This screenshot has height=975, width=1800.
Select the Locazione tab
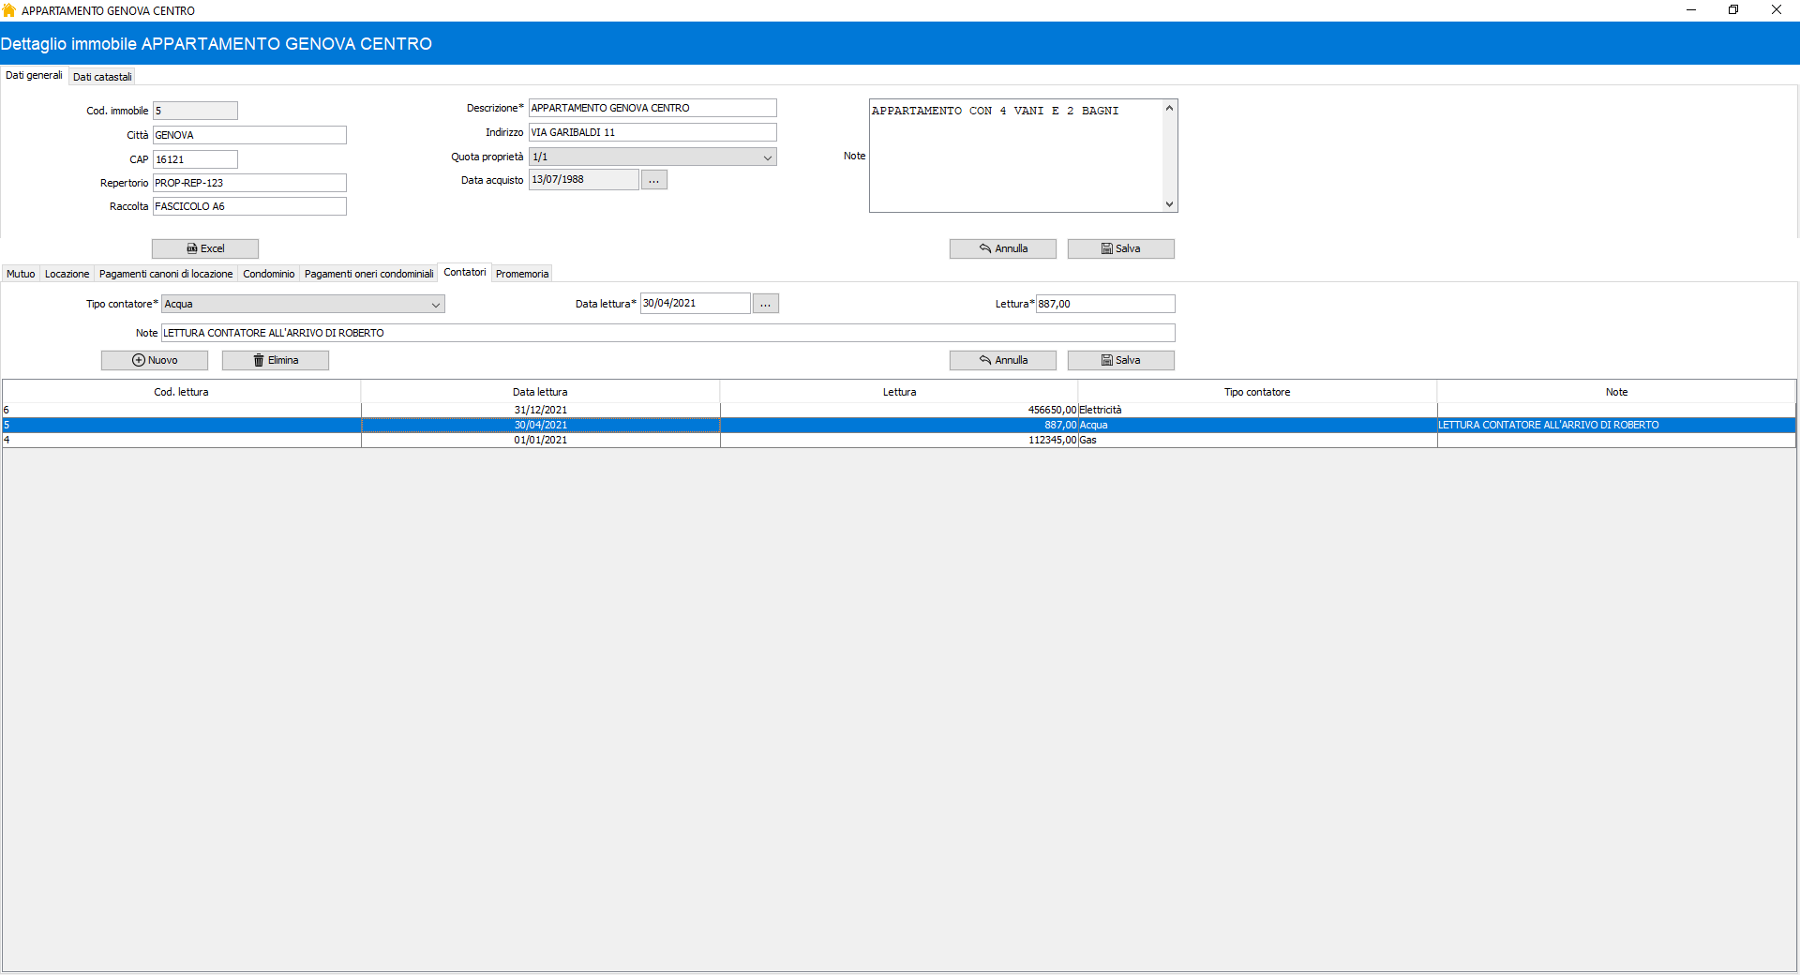tap(67, 274)
